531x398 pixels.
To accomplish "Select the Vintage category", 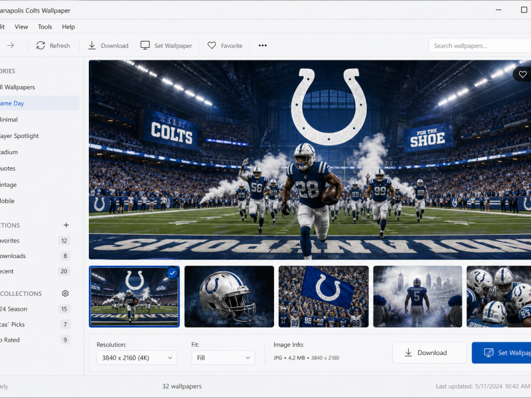I will click(40, 184).
